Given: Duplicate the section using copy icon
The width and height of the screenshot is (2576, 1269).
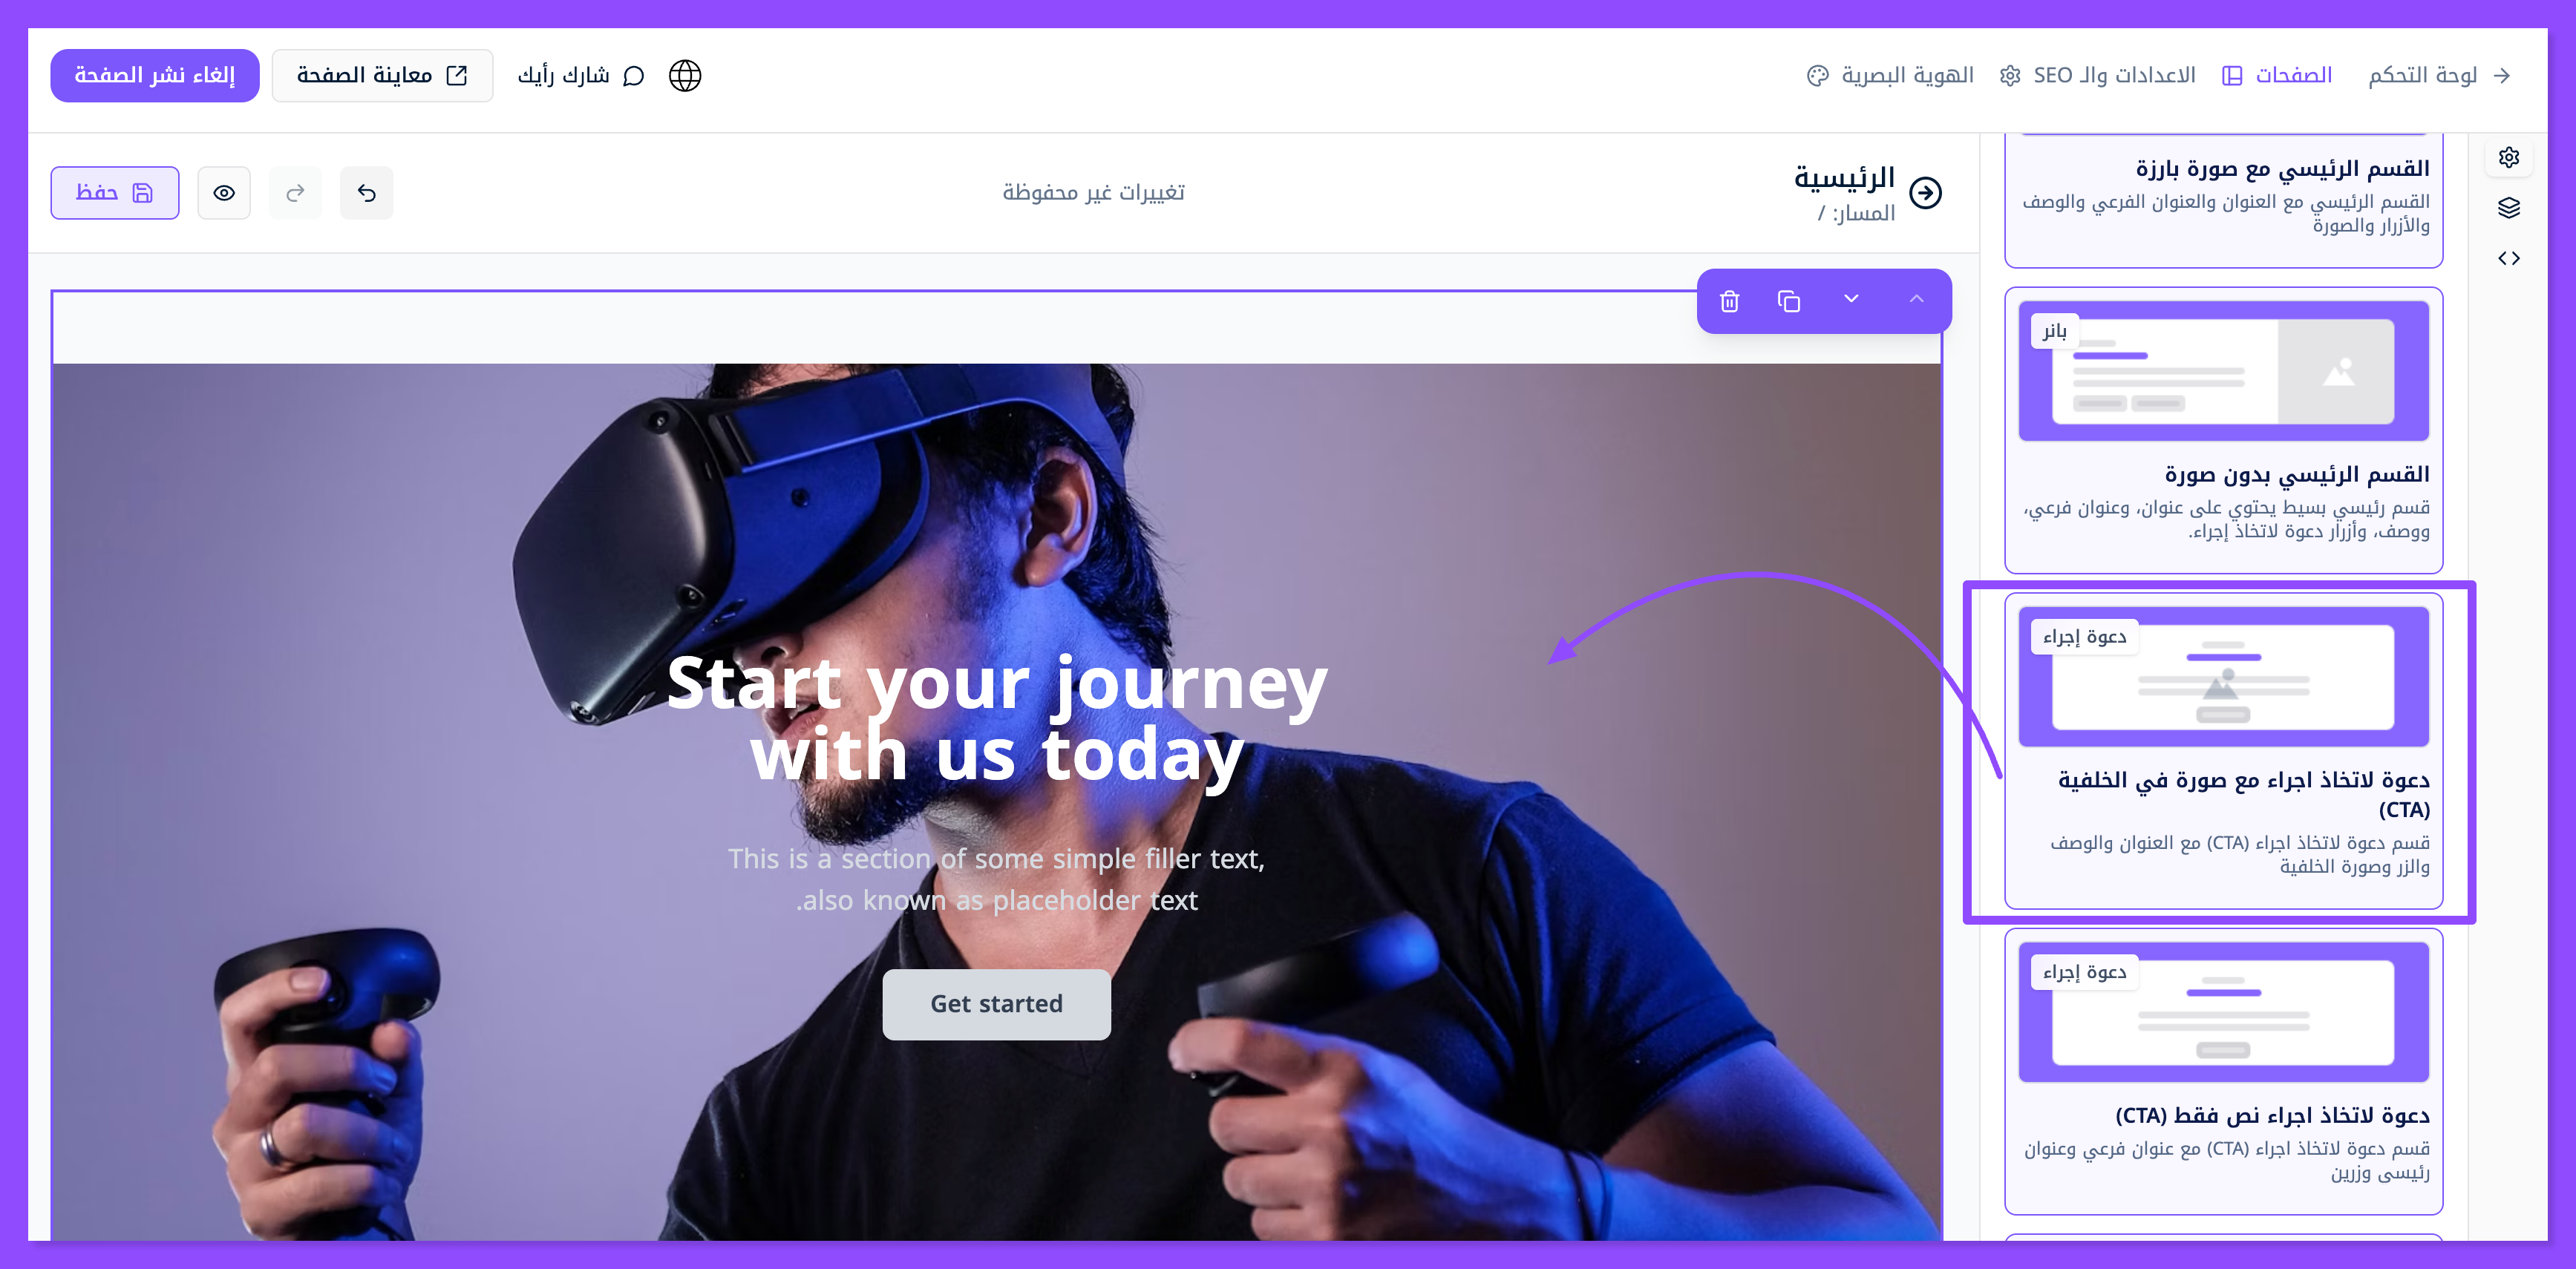Looking at the screenshot, I should tap(1789, 301).
